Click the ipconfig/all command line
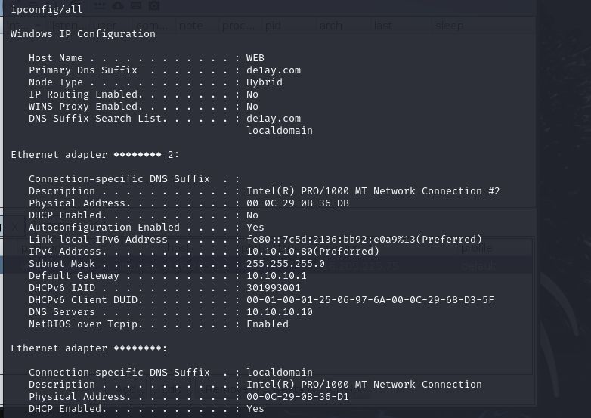This screenshot has height=418, width=591. coord(47,9)
